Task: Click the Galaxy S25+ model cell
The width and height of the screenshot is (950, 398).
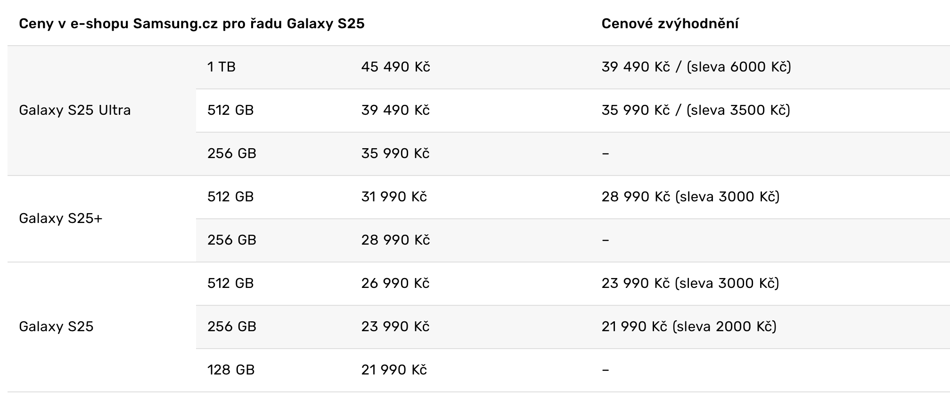Action: tap(60, 218)
